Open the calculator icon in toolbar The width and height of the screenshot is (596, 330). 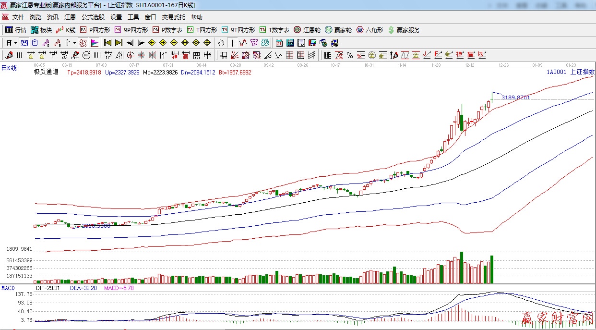(x=290, y=43)
